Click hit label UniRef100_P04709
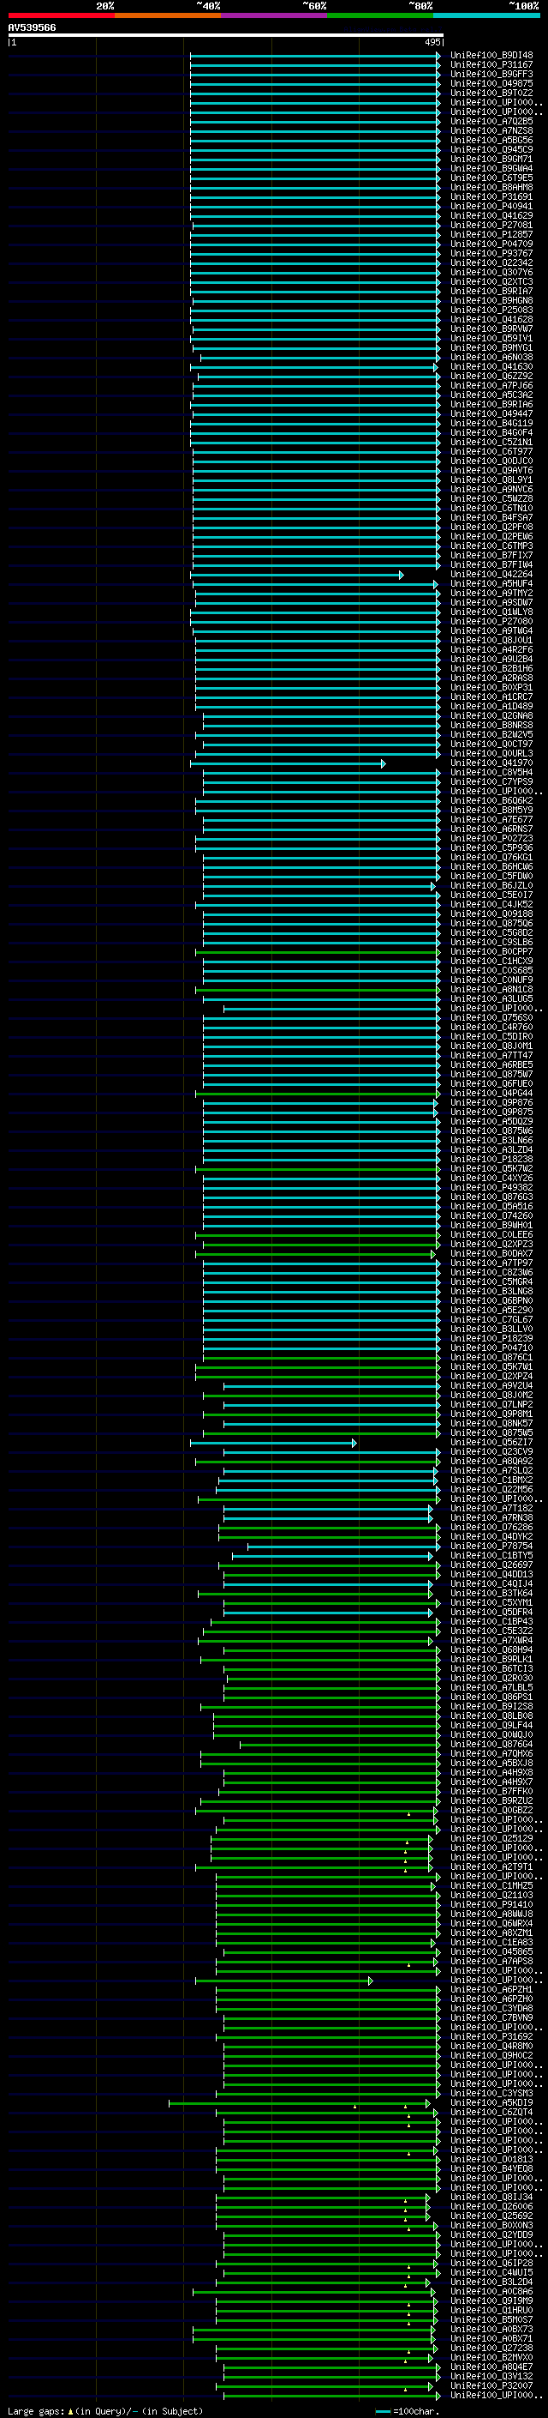548x2418 pixels. (491, 244)
